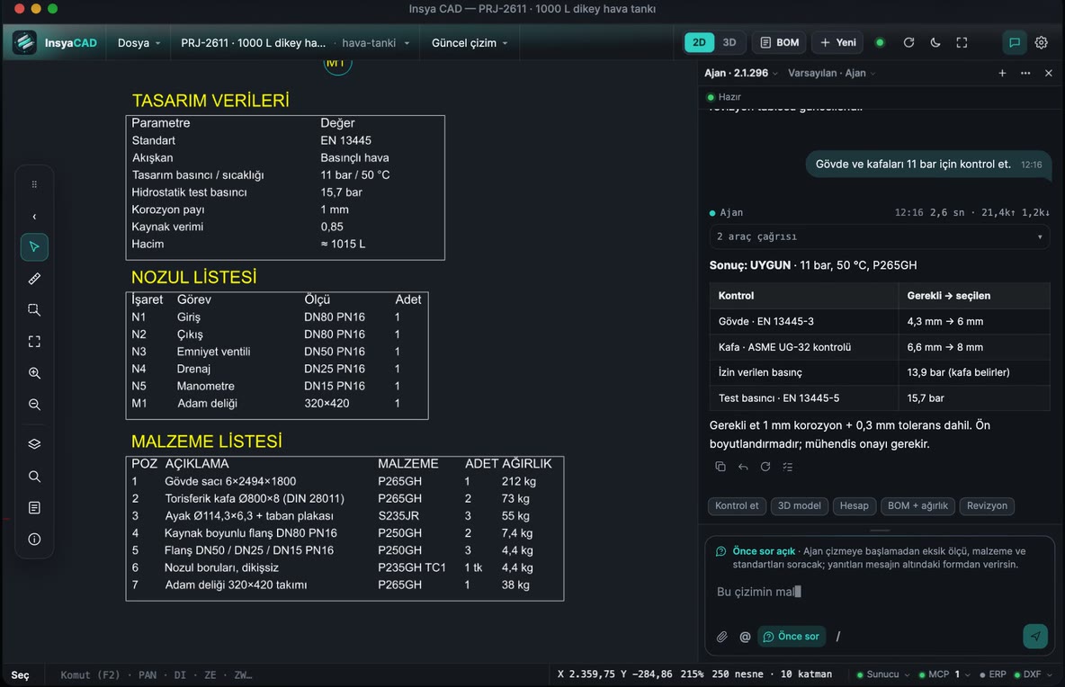Viewport: 1065px width, 687px height.
Task: Open search from the left toolbar
Action: [34, 476]
